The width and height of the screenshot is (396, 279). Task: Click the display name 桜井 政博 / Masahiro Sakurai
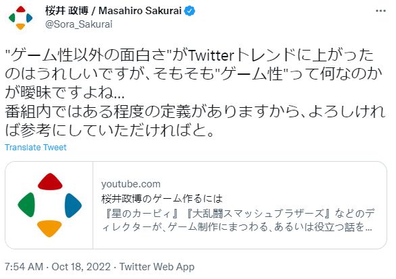coord(114,11)
